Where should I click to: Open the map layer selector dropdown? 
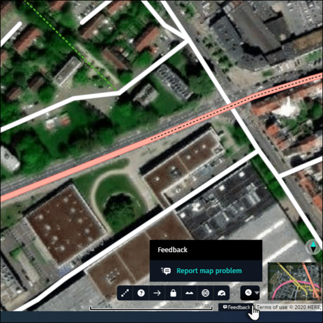point(248,293)
